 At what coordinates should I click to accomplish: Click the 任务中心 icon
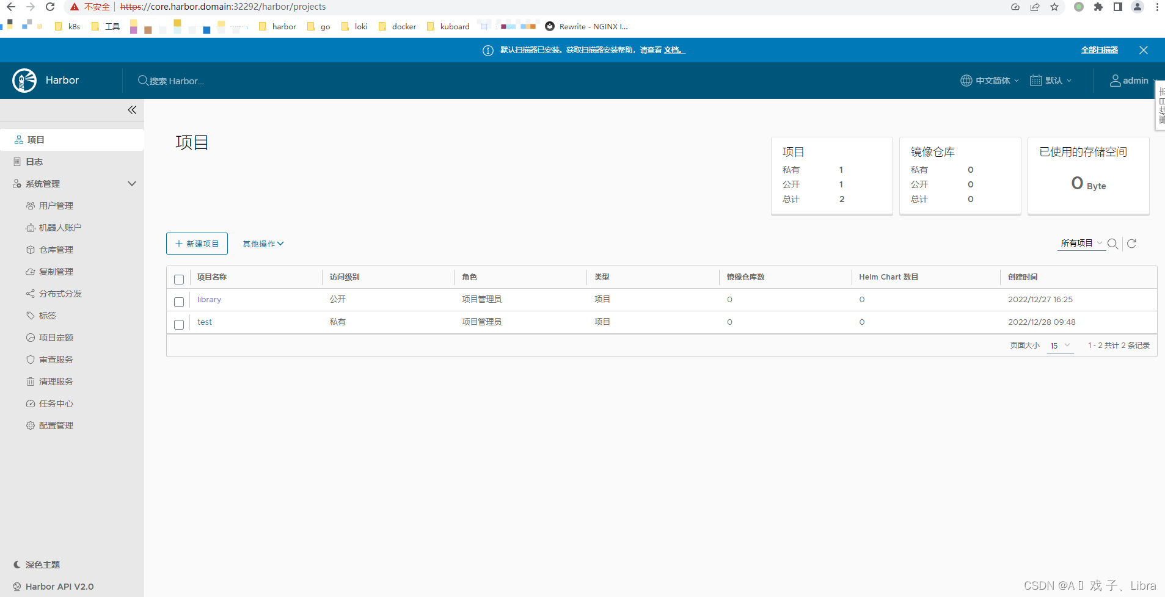31,403
